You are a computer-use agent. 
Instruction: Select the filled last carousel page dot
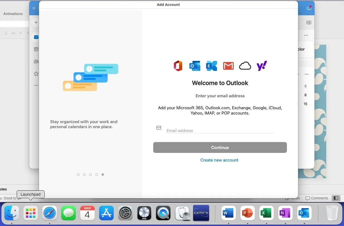click(103, 175)
